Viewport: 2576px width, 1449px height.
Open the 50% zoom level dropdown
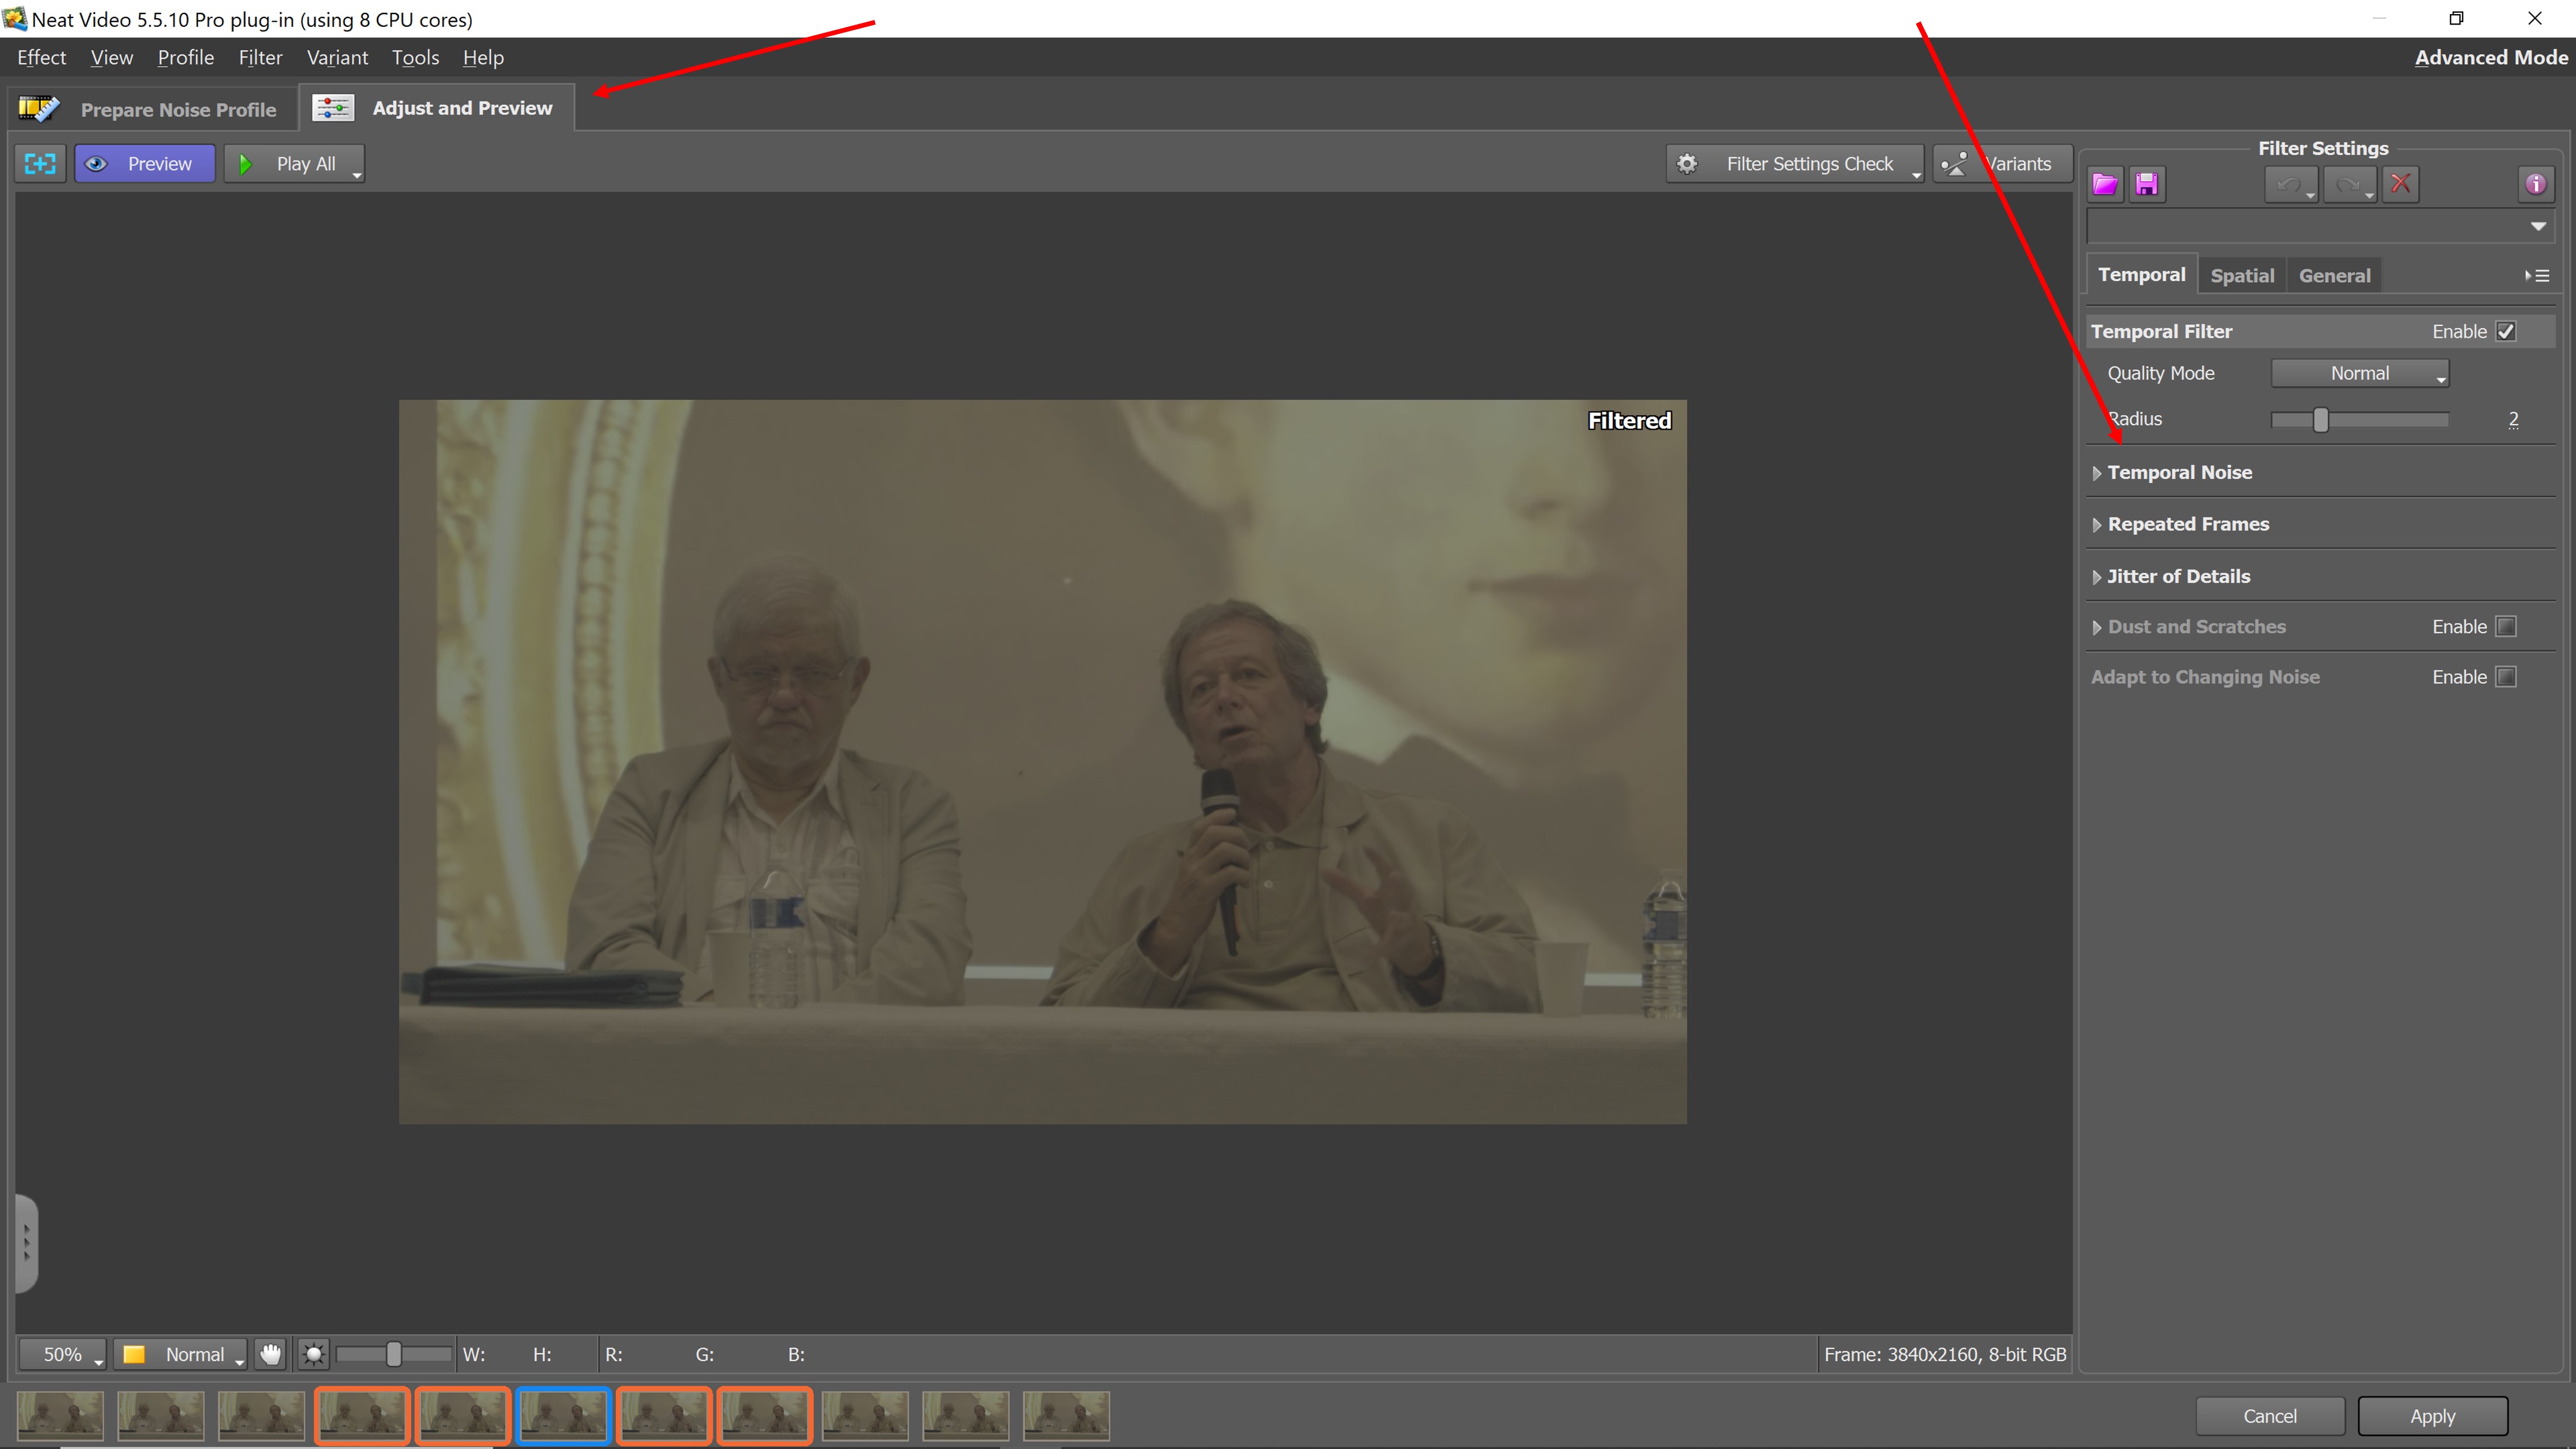coord(63,1354)
